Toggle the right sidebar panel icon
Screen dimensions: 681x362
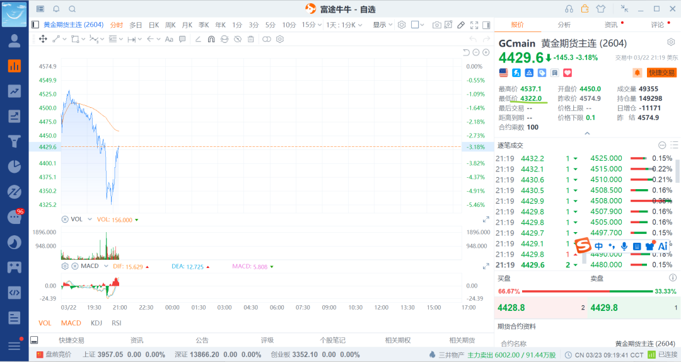click(x=486, y=25)
